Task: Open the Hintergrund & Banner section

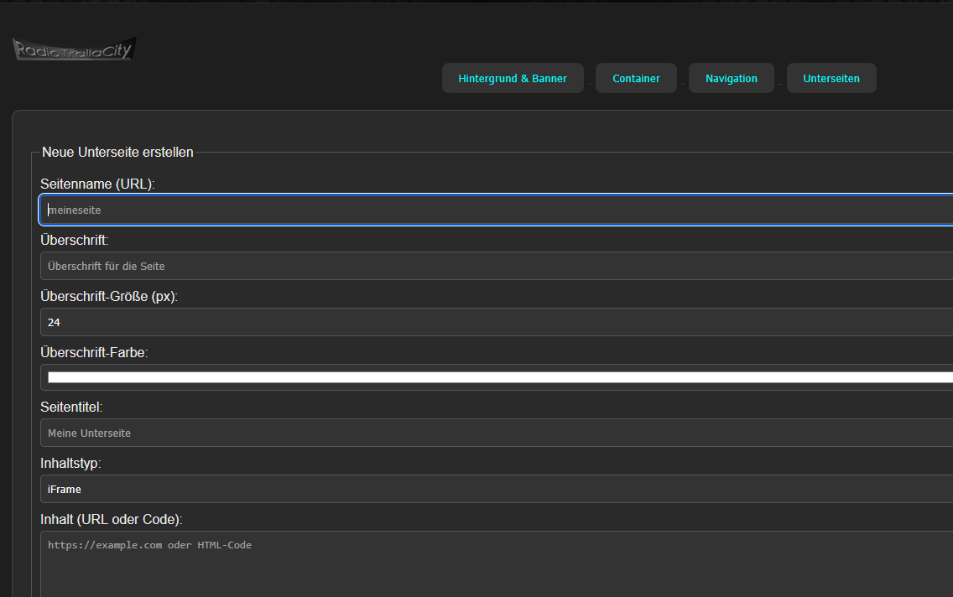Action: coord(513,78)
